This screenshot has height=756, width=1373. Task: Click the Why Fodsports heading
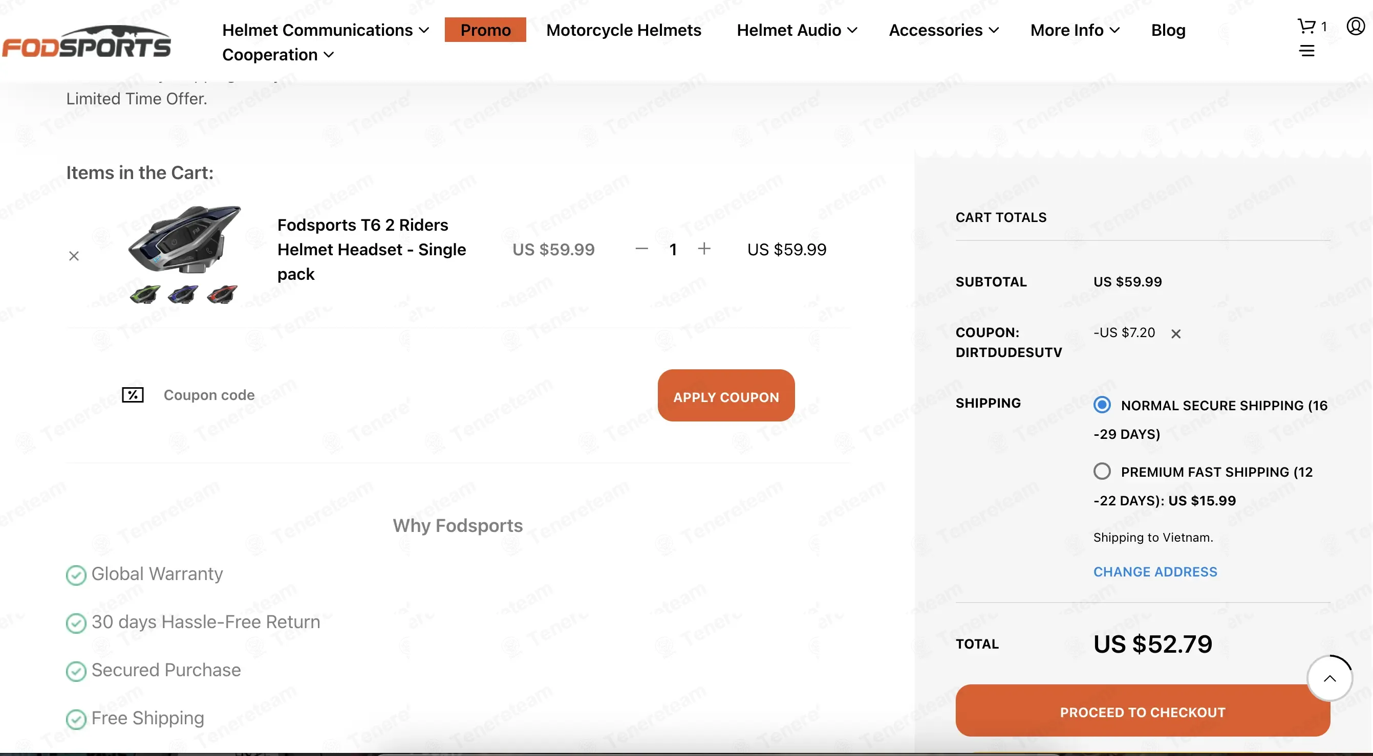click(x=458, y=525)
